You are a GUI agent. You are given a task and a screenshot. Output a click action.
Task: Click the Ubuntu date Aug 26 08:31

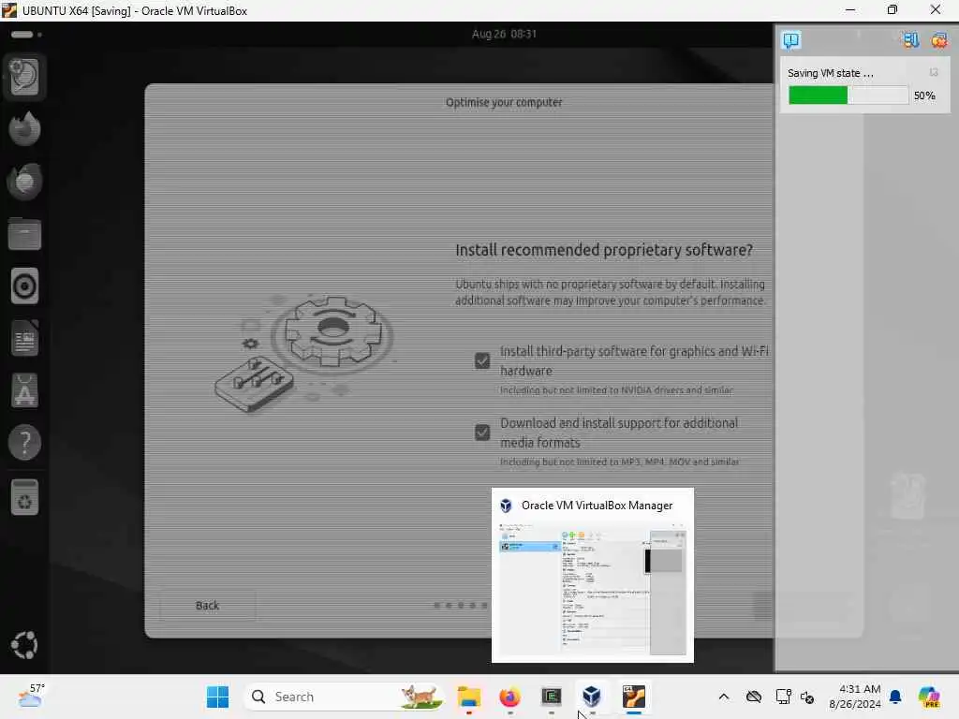tap(505, 35)
